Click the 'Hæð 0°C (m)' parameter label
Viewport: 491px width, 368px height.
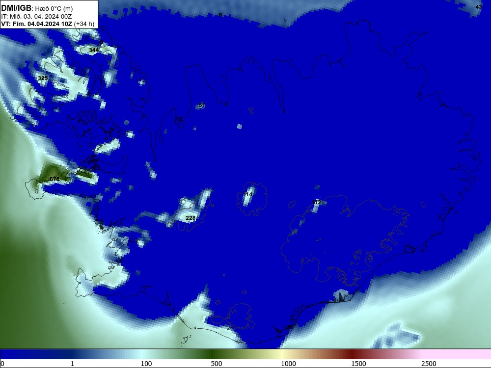point(54,9)
